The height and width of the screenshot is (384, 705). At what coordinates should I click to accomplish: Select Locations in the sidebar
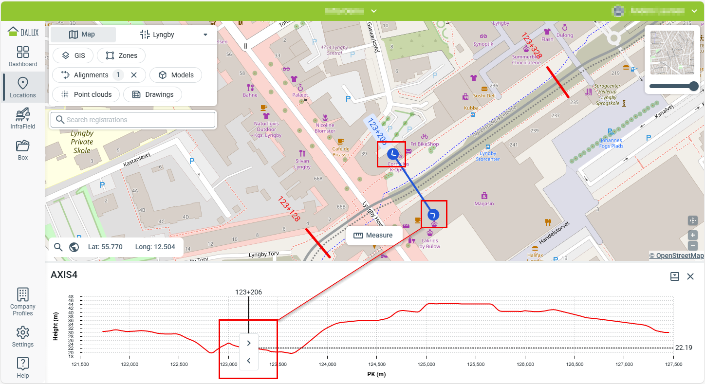pyautogui.click(x=23, y=87)
